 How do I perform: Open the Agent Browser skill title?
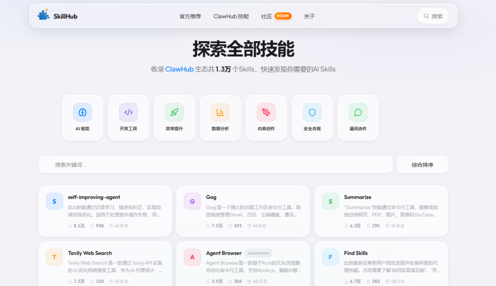coord(224,253)
